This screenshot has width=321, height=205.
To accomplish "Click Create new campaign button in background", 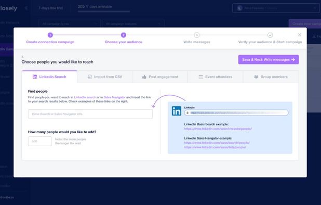I will (305, 23).
